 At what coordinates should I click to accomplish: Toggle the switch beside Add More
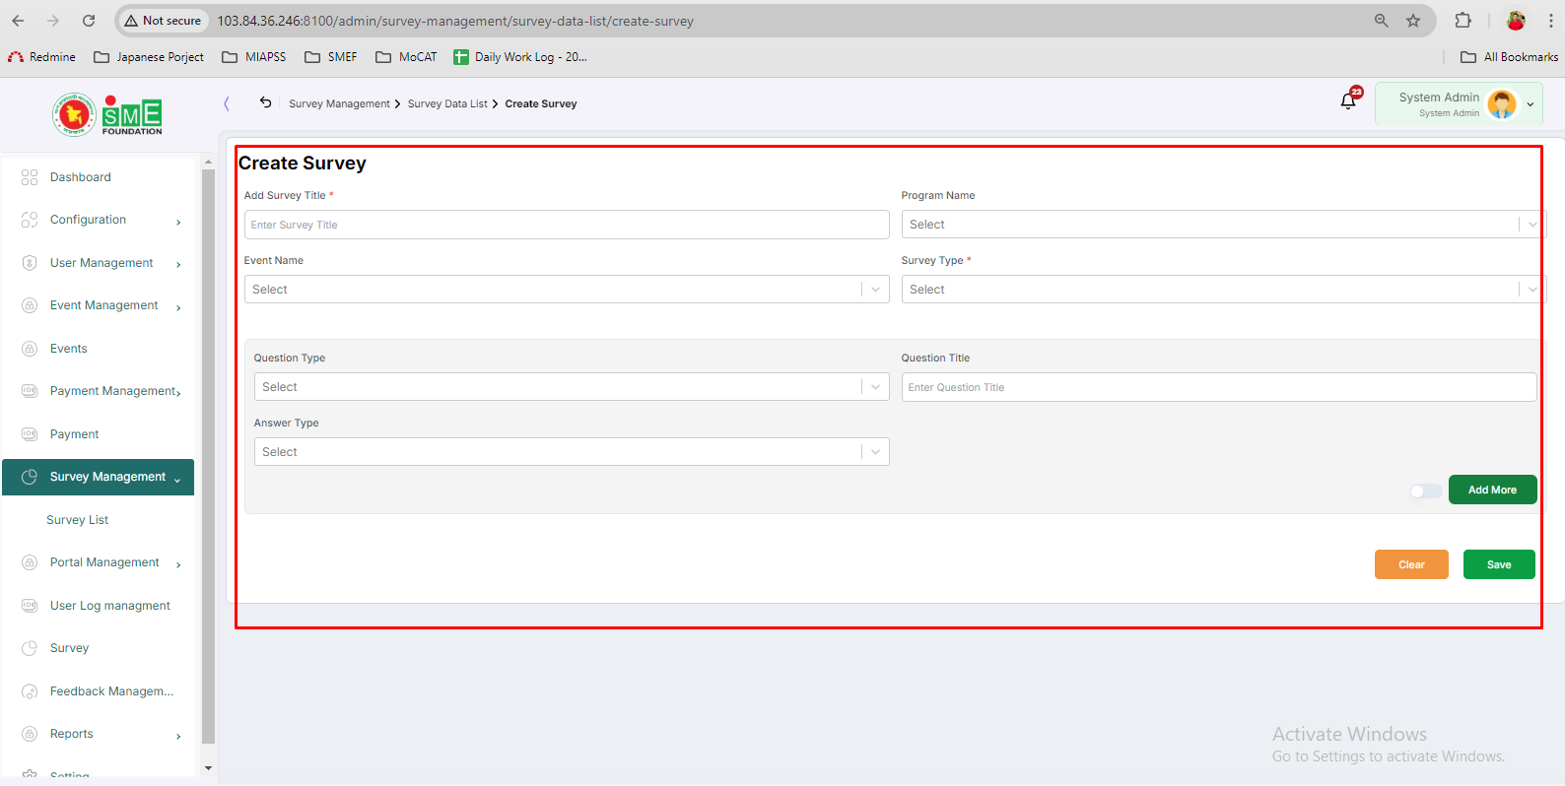[x=1426, y=491]
